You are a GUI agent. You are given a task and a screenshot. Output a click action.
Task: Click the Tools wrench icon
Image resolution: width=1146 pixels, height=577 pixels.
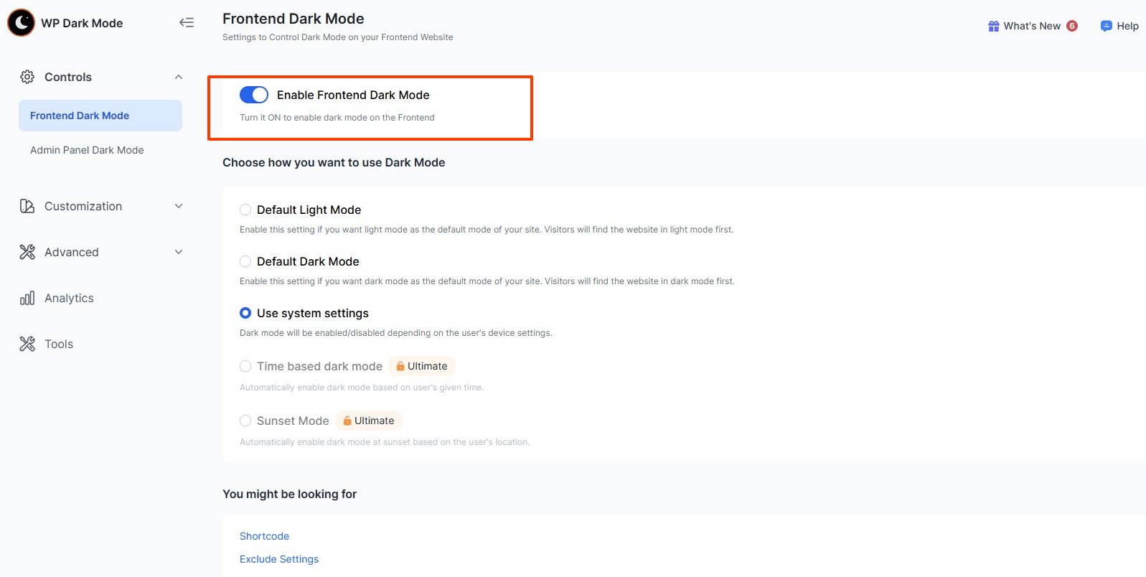coord(27,344)
